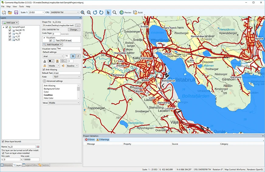Open the CRS SWEREF99 TM dropdown

64,12
